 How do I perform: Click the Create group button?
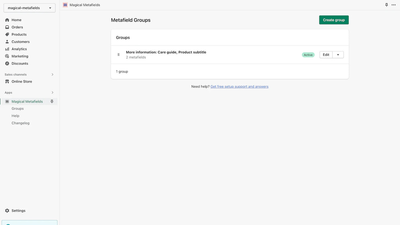[334, 20]
